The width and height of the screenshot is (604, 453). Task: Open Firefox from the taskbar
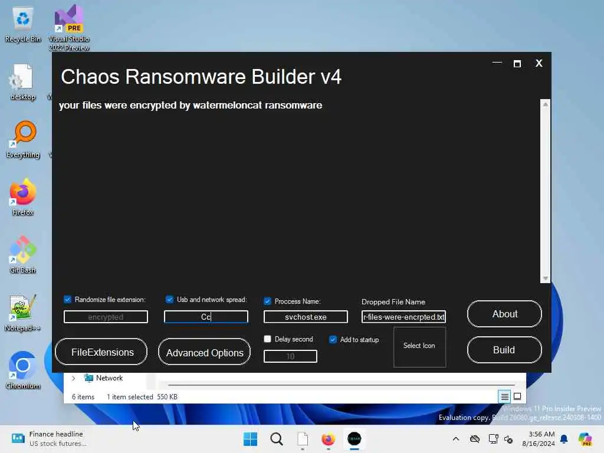point(328,439)
